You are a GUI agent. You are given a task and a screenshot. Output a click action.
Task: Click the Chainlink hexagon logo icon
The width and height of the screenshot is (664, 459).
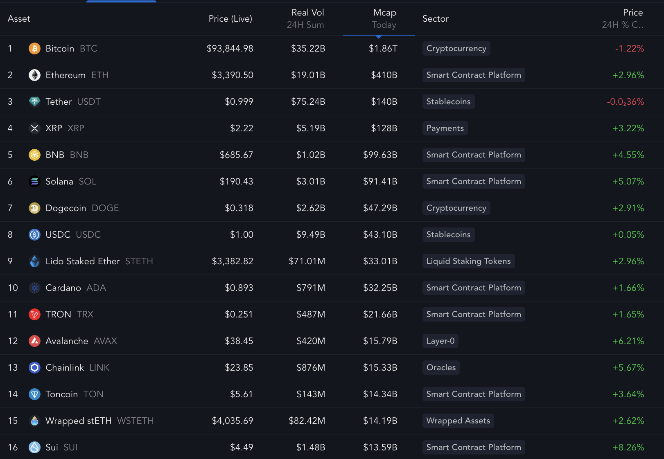tap(34, 368)
